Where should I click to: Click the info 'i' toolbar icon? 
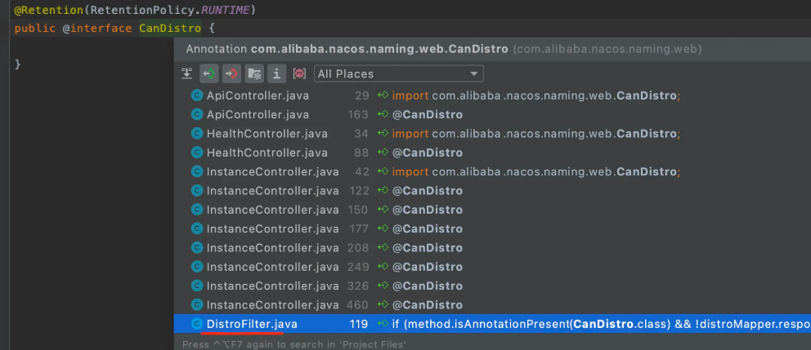[x=277, y=74]
